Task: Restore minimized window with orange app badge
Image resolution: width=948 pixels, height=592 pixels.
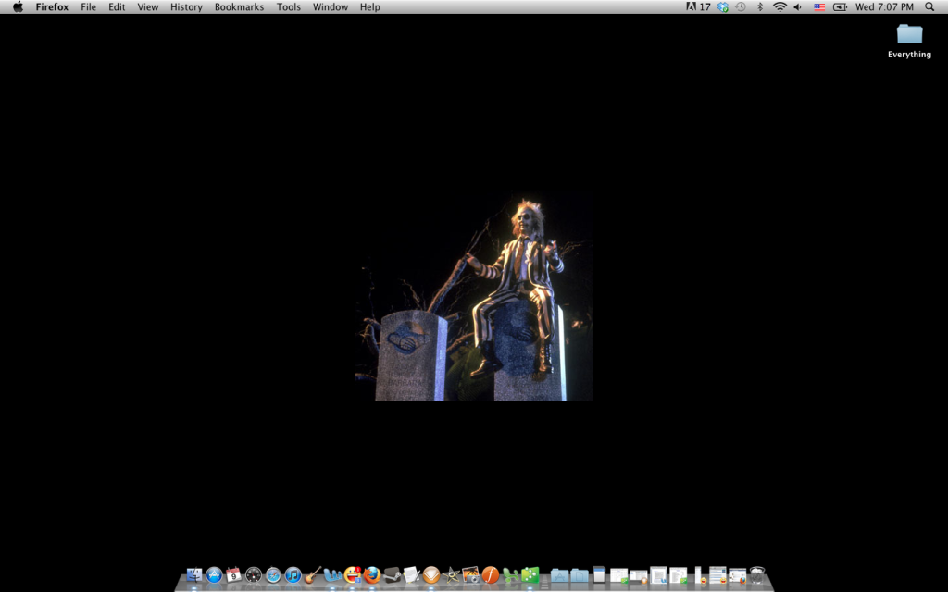Action: coord(639,575)
